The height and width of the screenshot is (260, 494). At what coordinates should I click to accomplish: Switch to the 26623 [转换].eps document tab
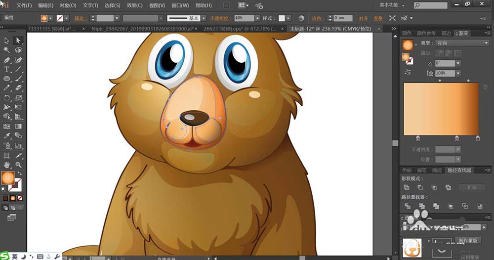(x=240, y=29)
